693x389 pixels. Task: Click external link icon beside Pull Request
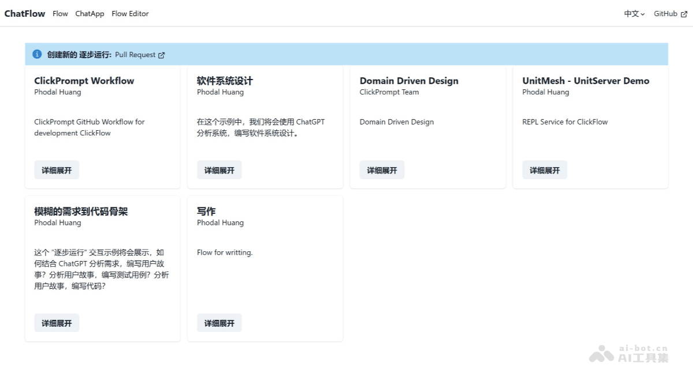point(162,55)
